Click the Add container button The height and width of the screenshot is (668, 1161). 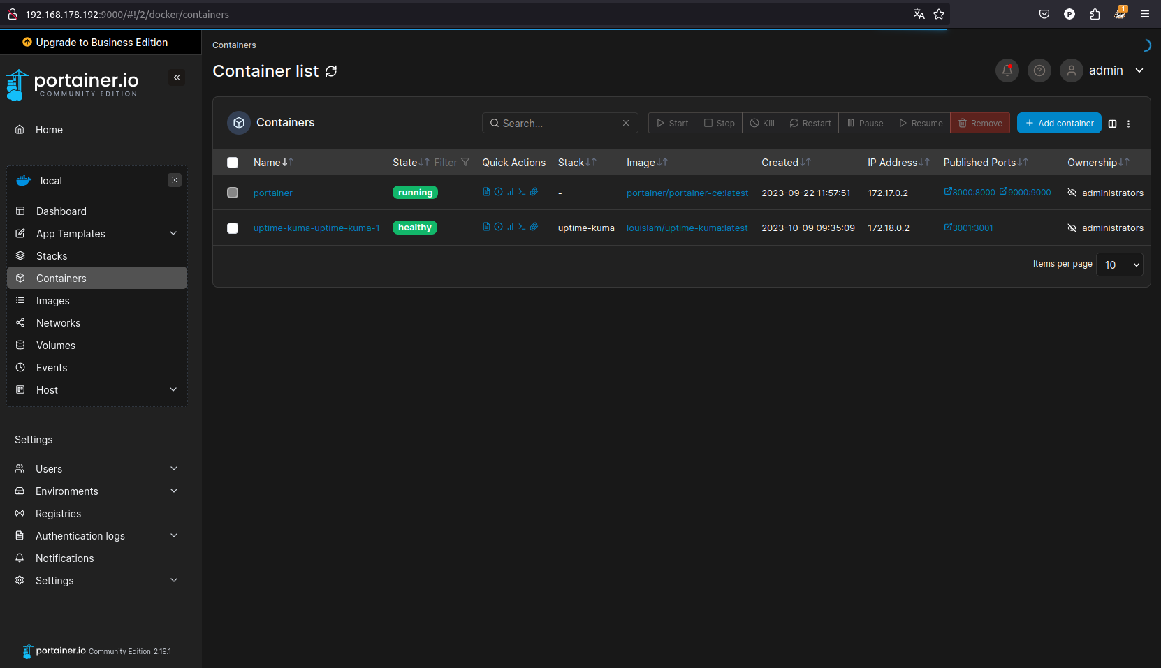pos(1058,123)
